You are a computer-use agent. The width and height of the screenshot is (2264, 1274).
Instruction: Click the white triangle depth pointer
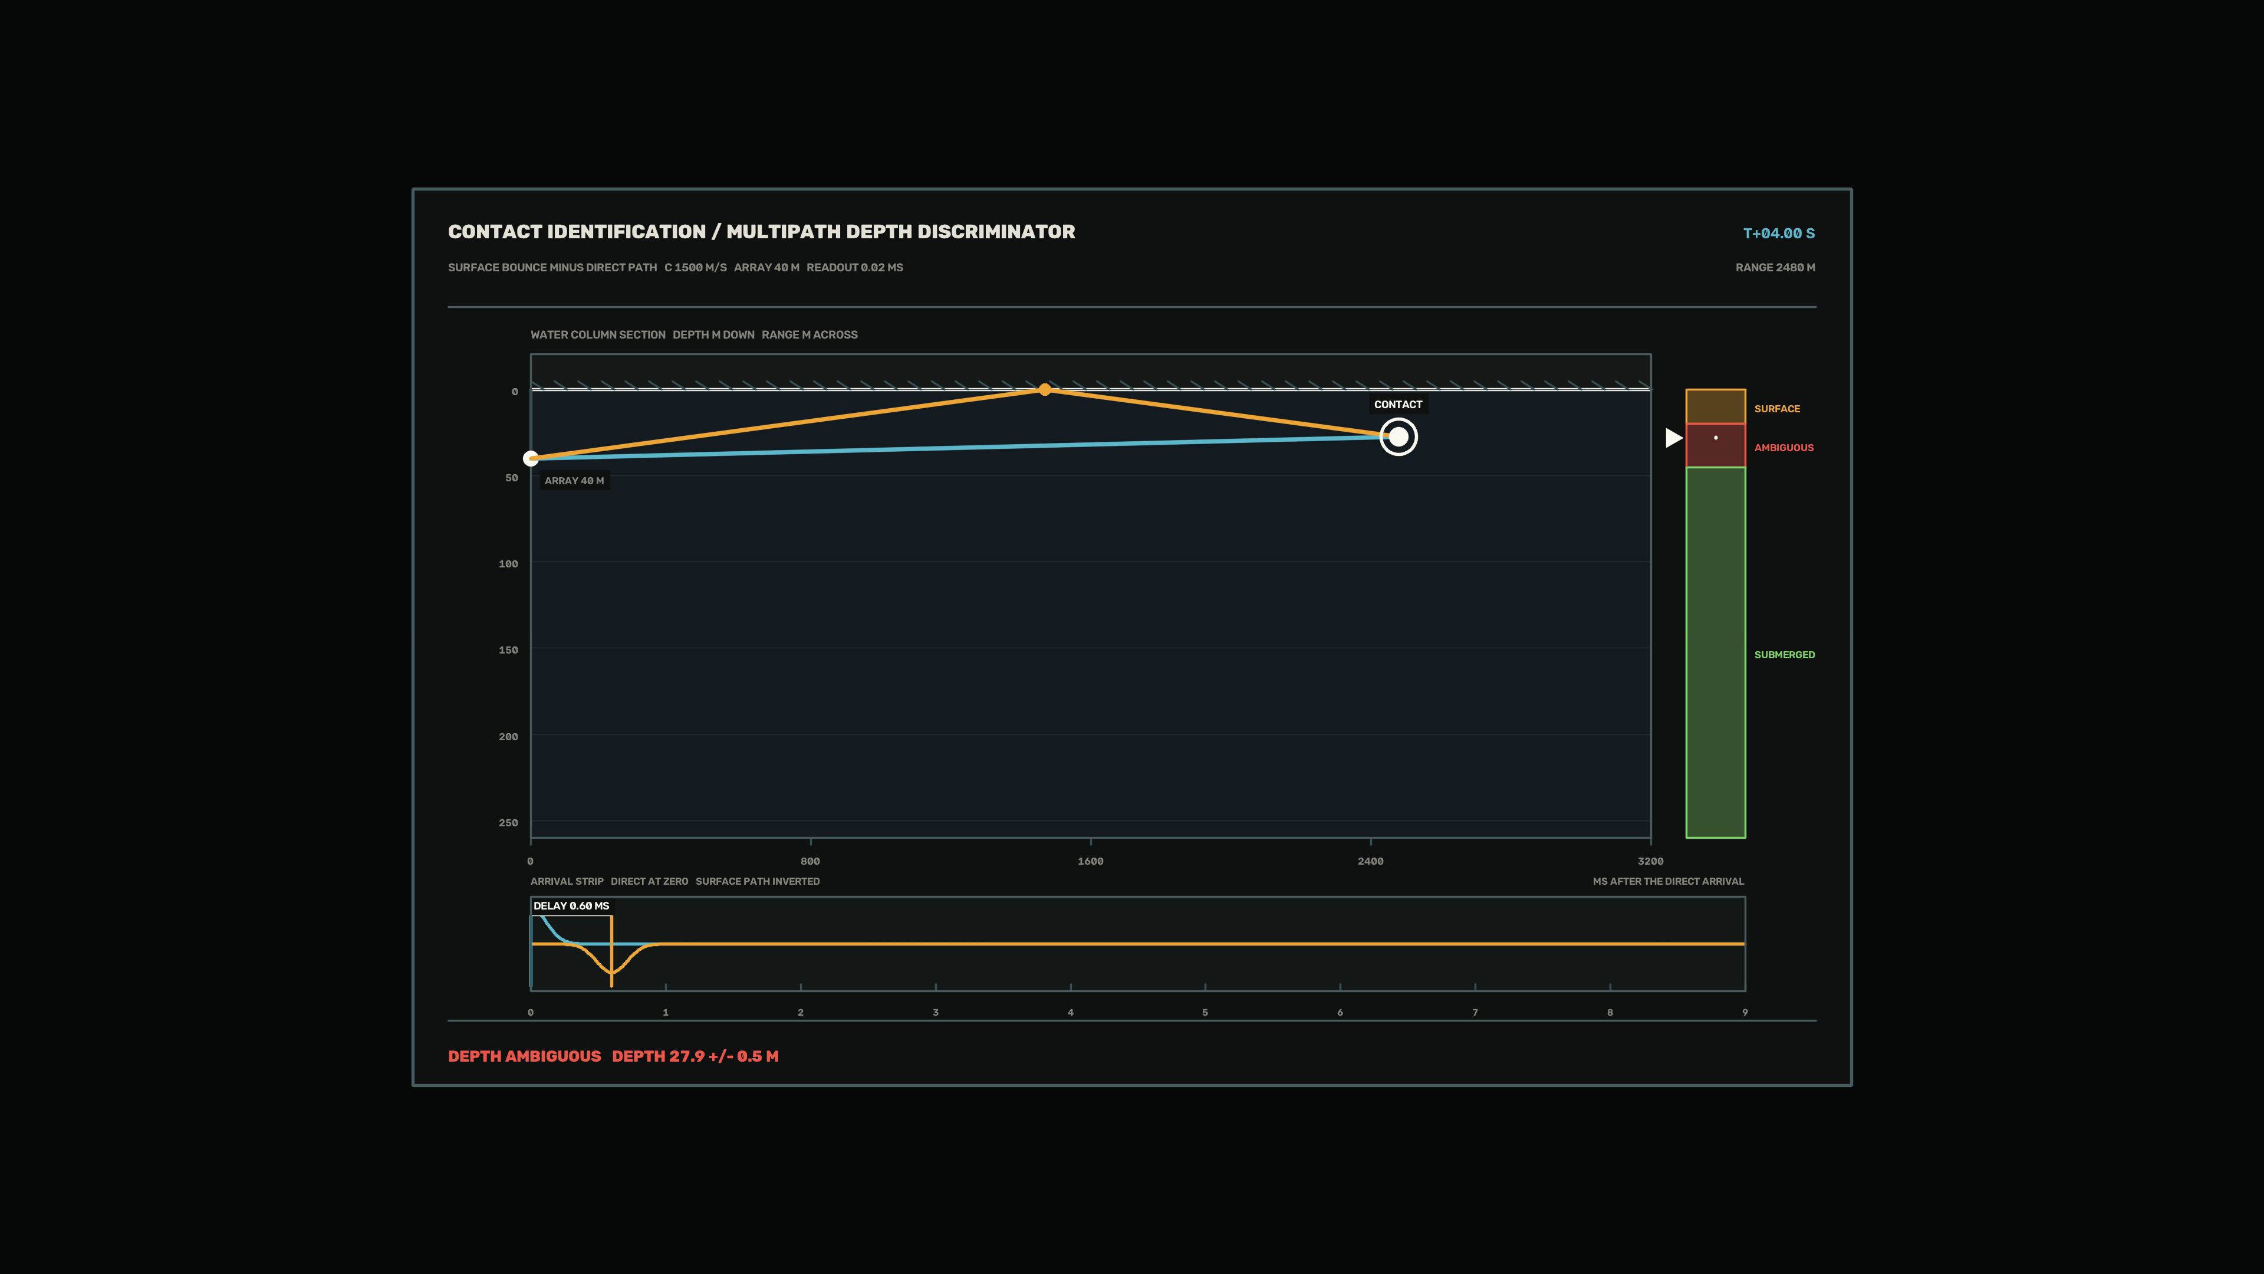pos(1674,438)
